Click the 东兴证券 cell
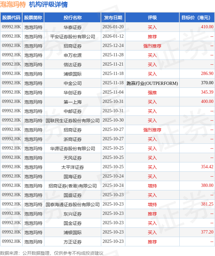Image resolution: width=215 pixels, height=256 pixels. click(x=73, y=214)
